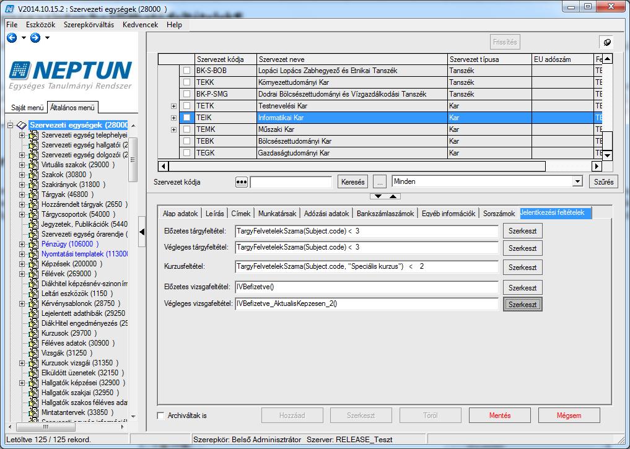Screen dimensions: 630x449
Task: Click the Szervezet kódja search input
Action: [291, 182]
